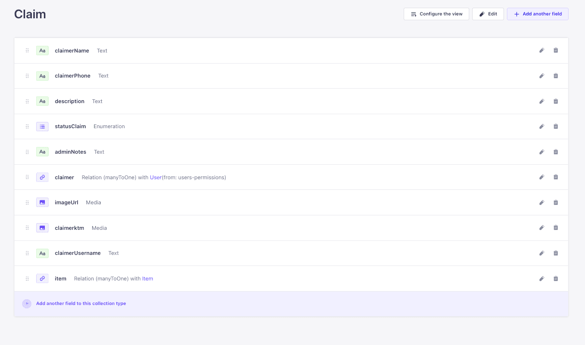Screen dimensions: 585x345
Task: Click the relation icon next to claimer
Action: 42,177
